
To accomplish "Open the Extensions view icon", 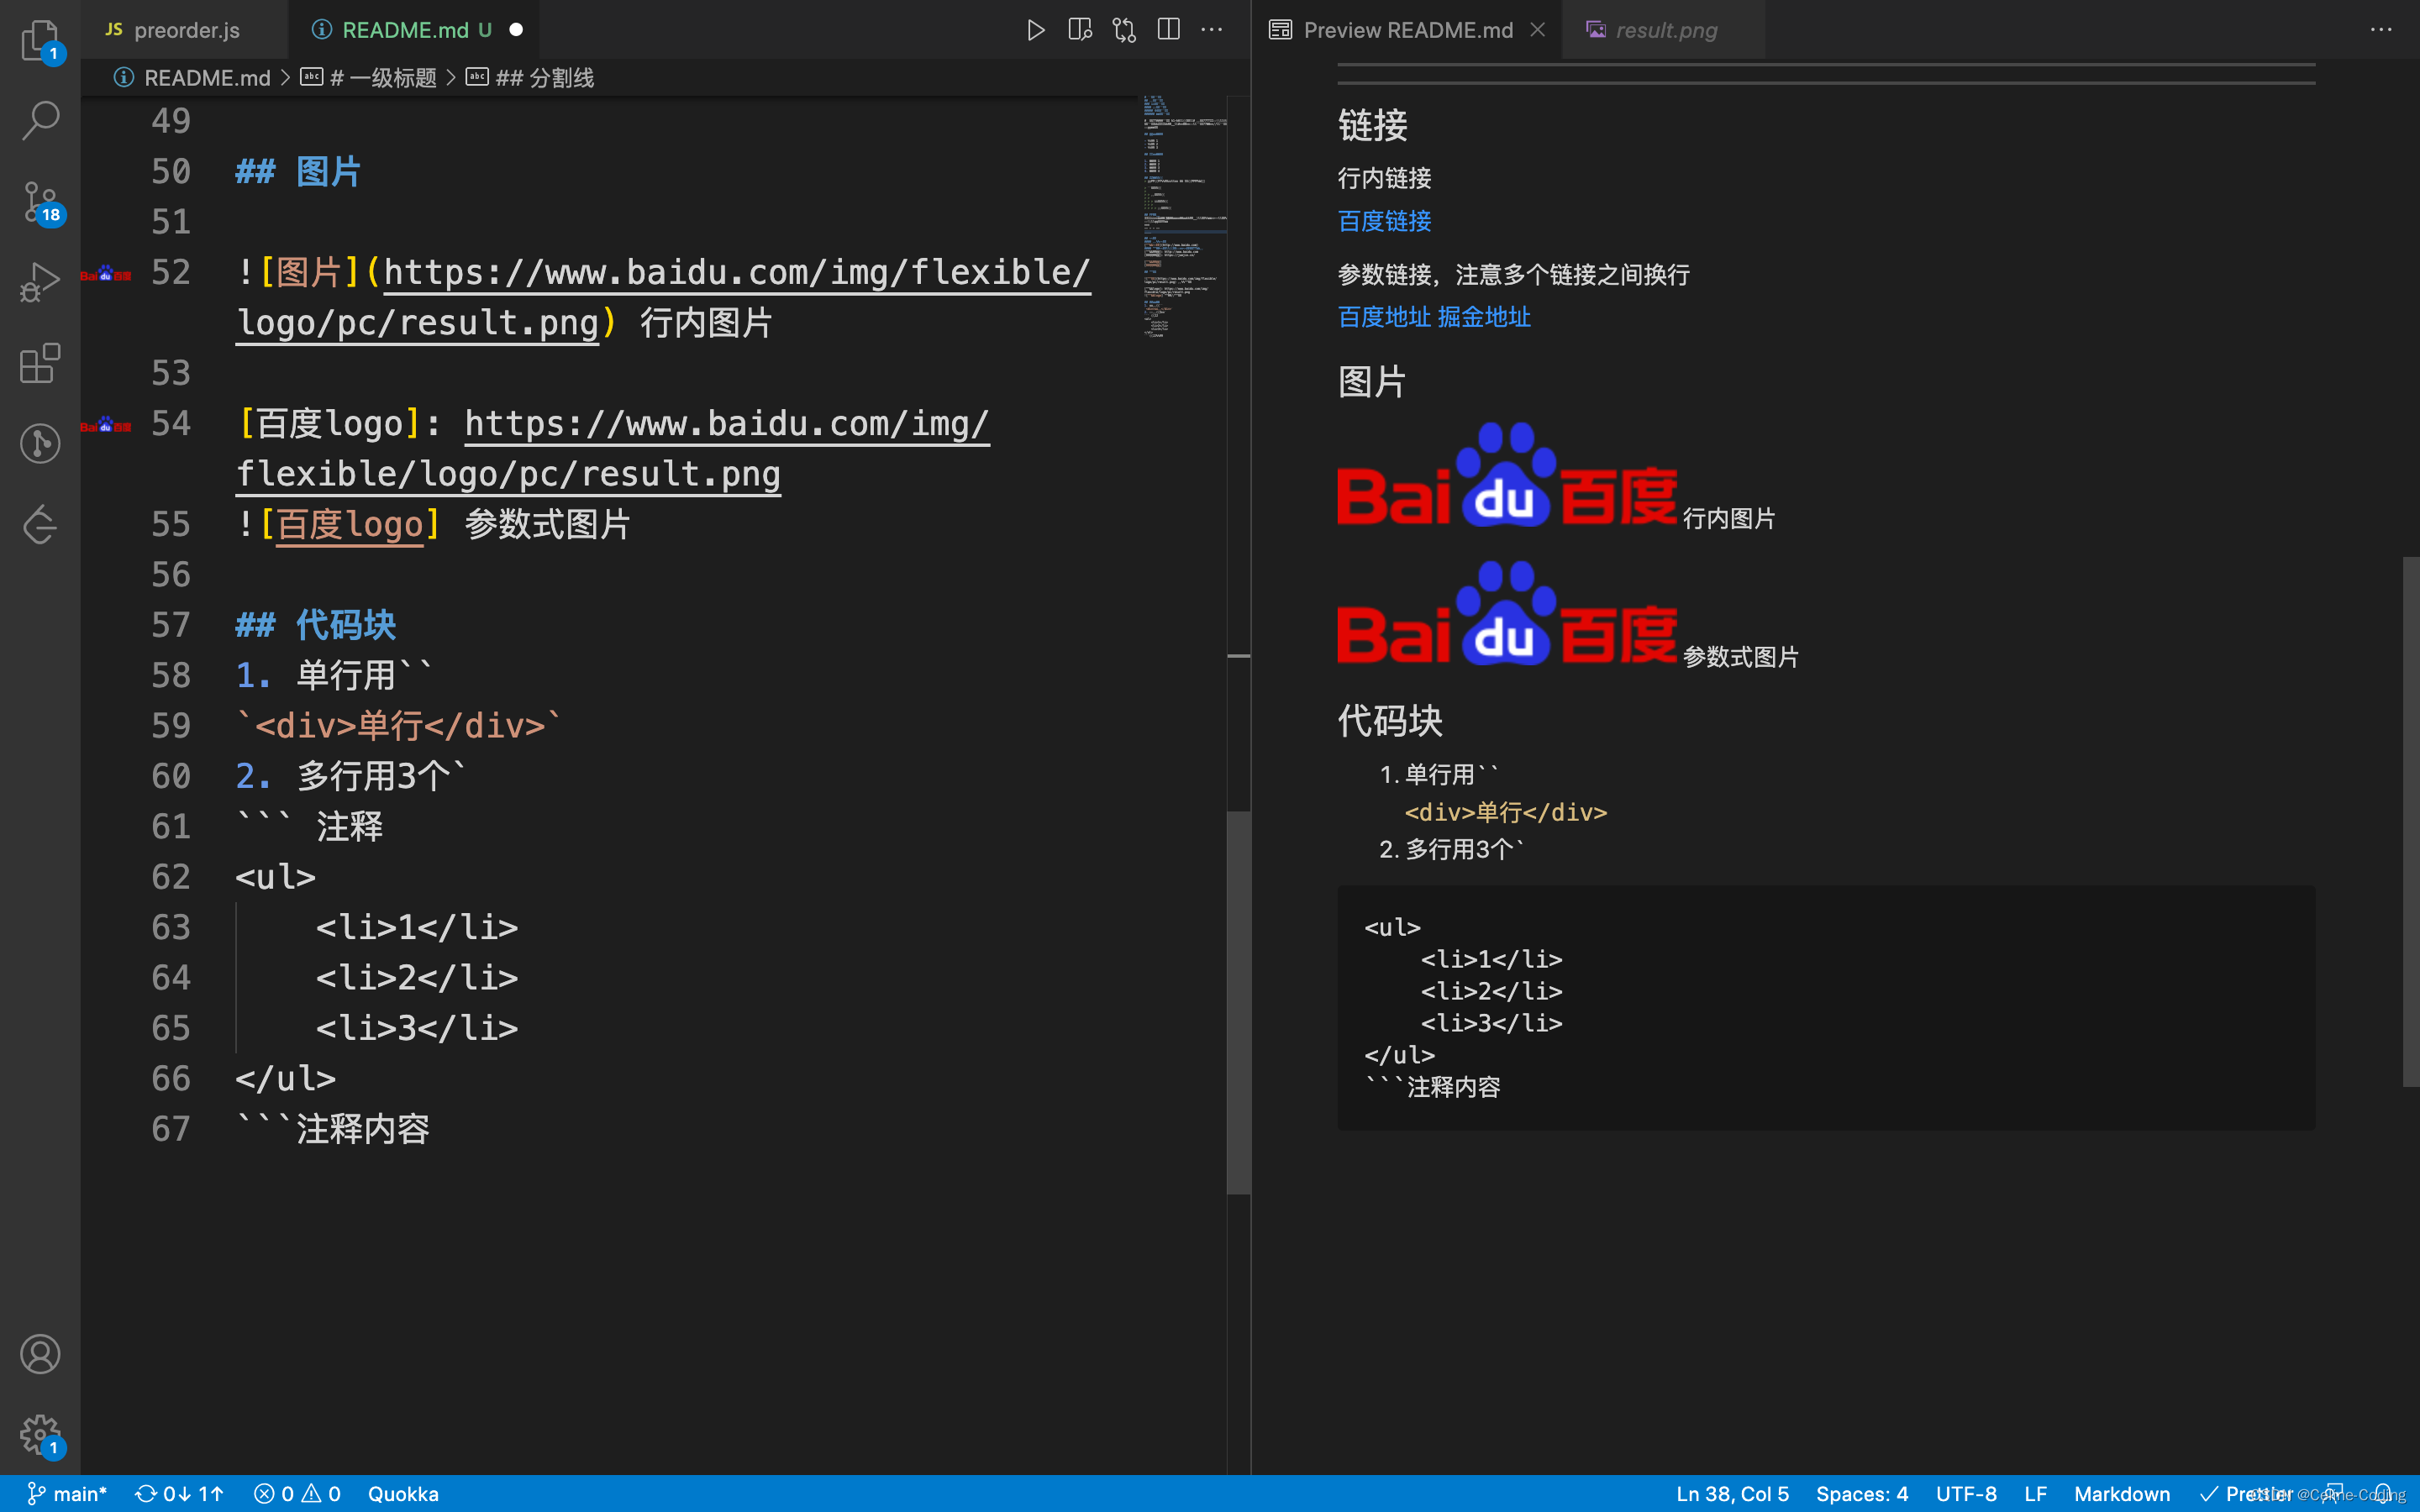I will tap(40, 363).
